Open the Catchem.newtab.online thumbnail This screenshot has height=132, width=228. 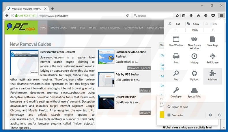[x=106, y=57]
